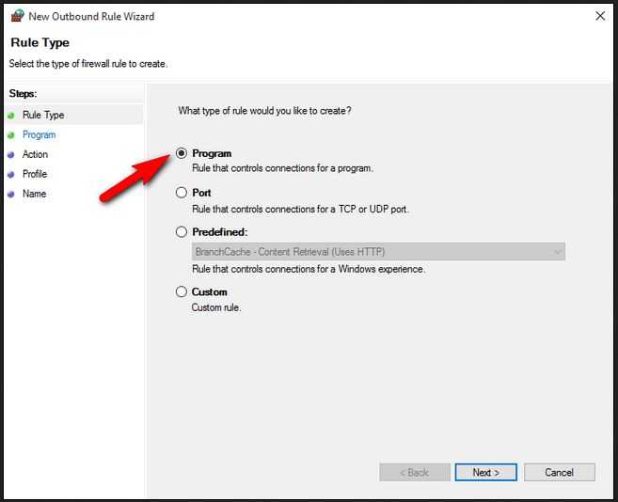Click the green bullet beside Rule Type step

point(11,116)
